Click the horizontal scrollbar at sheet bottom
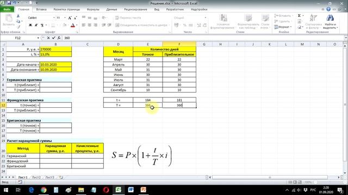The image size is (348, 195). (x=270, y=177)
